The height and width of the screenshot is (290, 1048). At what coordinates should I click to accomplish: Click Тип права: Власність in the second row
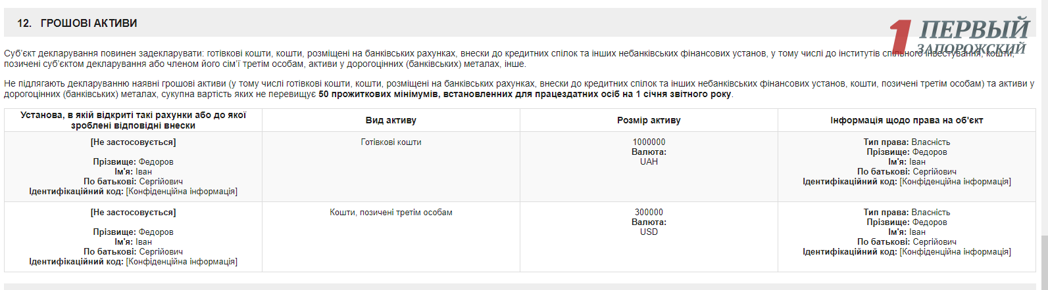[x=907, y=212]
